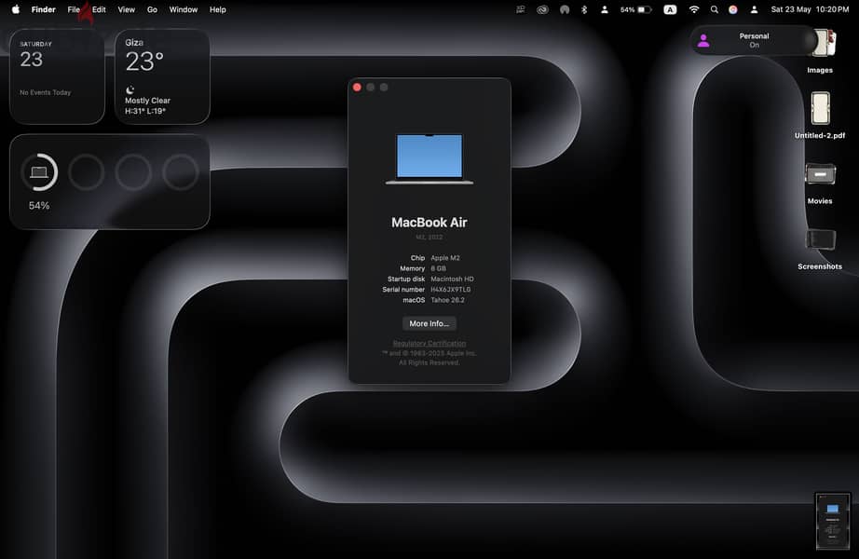The width and height of the screenshot is (859, 559).
Task: Click the Mostly Clear weather text
Action: (x=147, y=101)
